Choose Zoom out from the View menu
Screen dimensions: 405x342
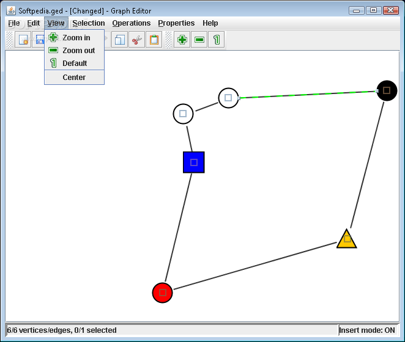pyautogui.click(x=75, y=50)
